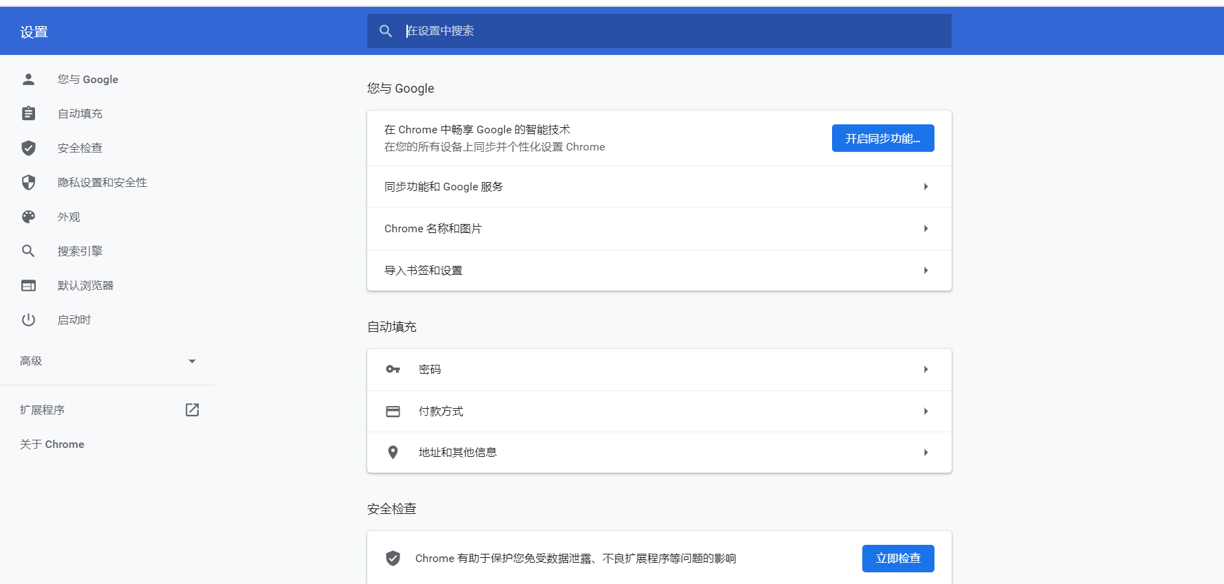Click the credit card icon in the 付款方式 row
This screenshot has width=1224, height=584.
point(393,412)
